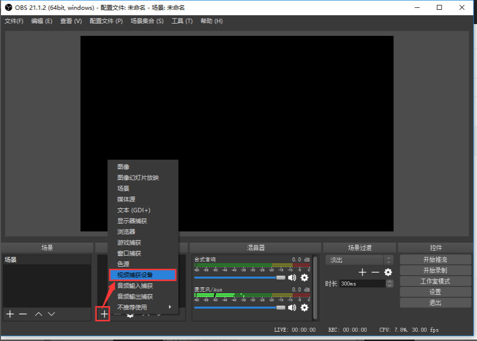The width and height of the screenshot is (477, 341).
Task: Click the mixer panel vertical scrollbar
Action: click(315, 288)
